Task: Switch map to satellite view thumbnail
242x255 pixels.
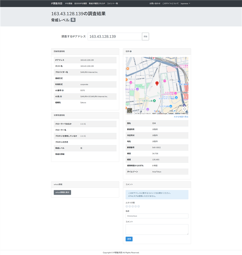Action: 129,111
